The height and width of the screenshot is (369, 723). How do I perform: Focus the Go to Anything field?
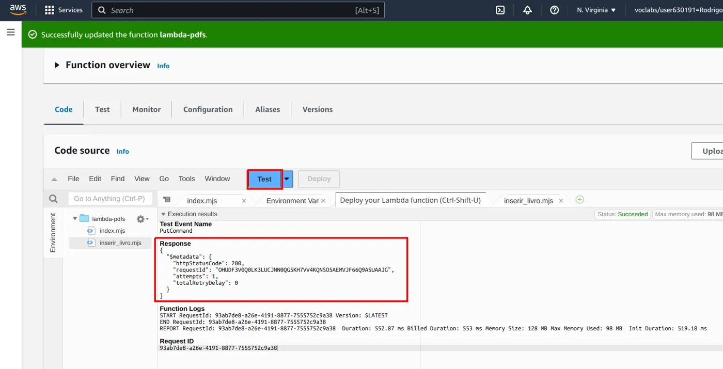coord(110,199)
